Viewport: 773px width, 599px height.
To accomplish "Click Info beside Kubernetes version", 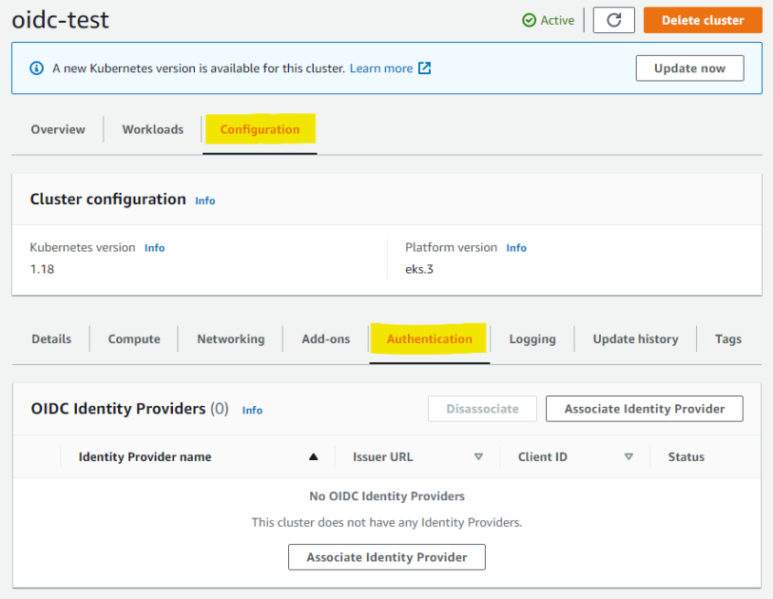I will click(154, 247).
